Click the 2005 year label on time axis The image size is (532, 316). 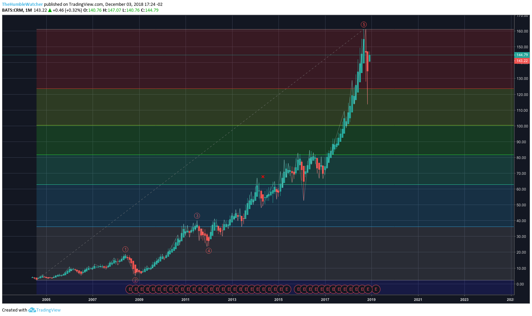[x=46, y=300]
